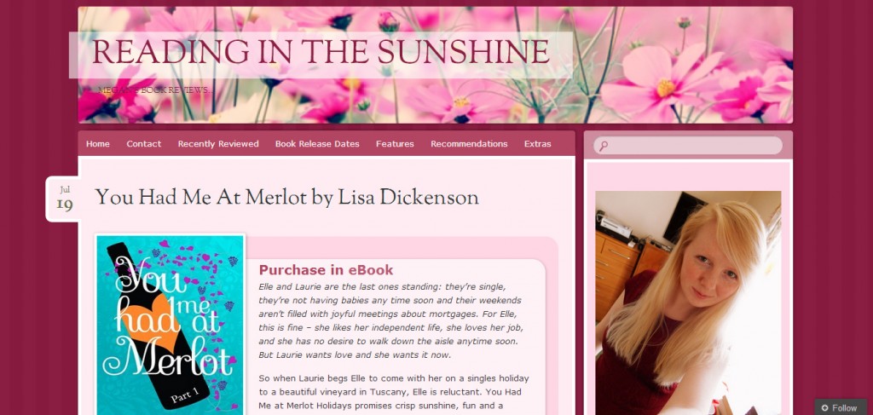Click the Follow plus icon
Viewport: 873px width, 415px height.
tap(825, 408)
